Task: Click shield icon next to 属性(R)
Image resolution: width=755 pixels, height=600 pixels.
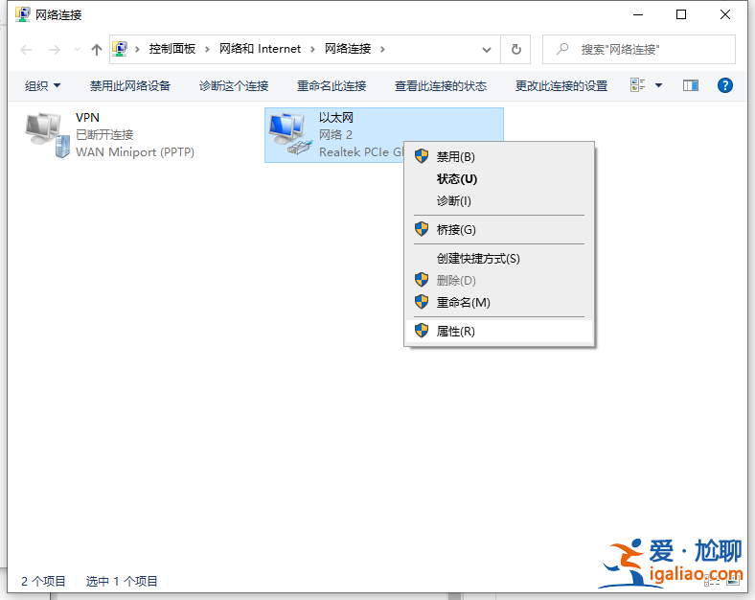Action: tap(422, 331)
